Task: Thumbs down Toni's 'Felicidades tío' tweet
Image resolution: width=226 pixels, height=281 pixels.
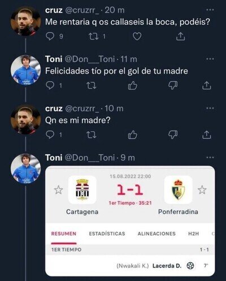Action: point(173,86)
